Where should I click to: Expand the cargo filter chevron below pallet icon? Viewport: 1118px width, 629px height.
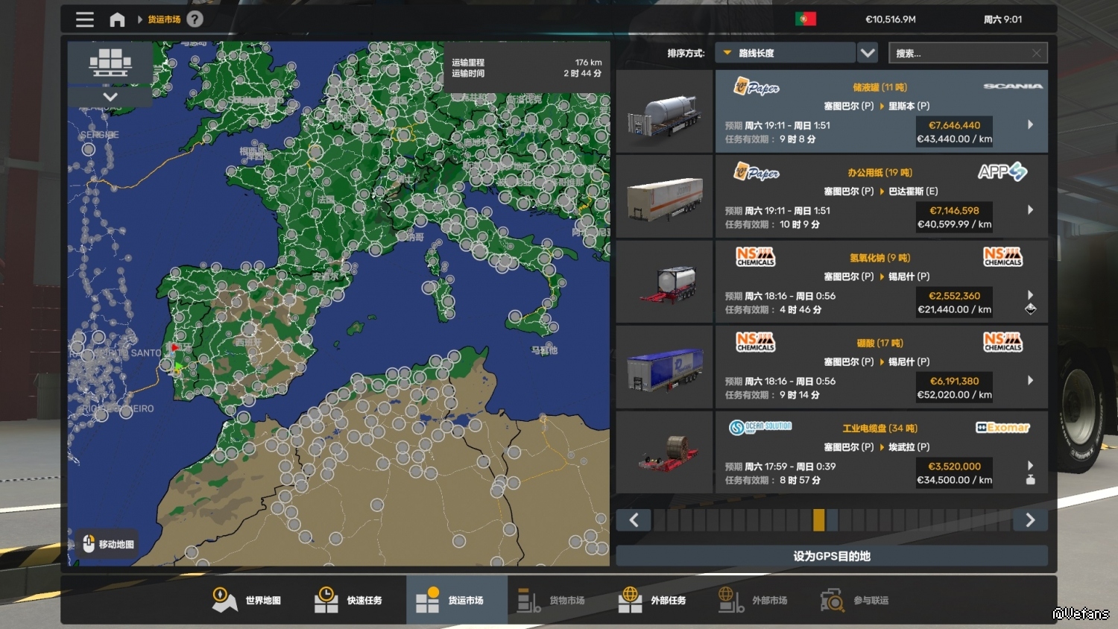click(110, 97)
